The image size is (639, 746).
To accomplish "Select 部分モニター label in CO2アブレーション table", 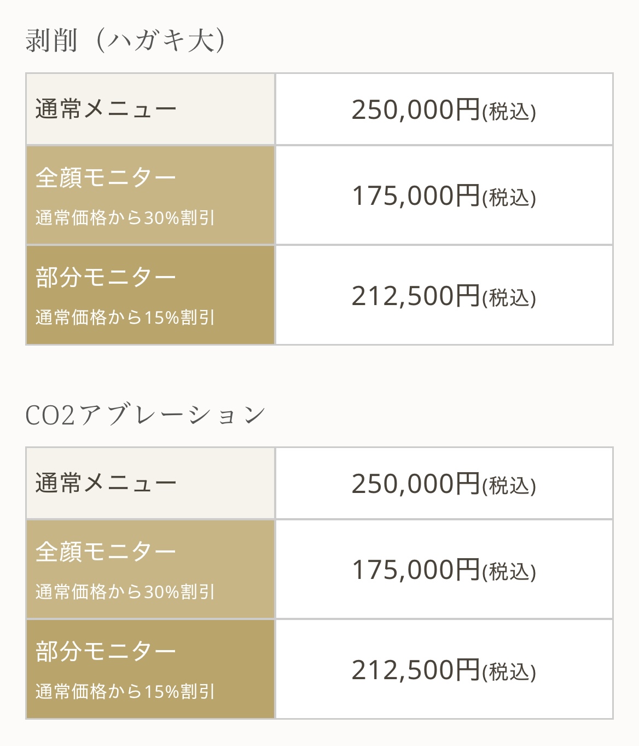I will point(106,651).
